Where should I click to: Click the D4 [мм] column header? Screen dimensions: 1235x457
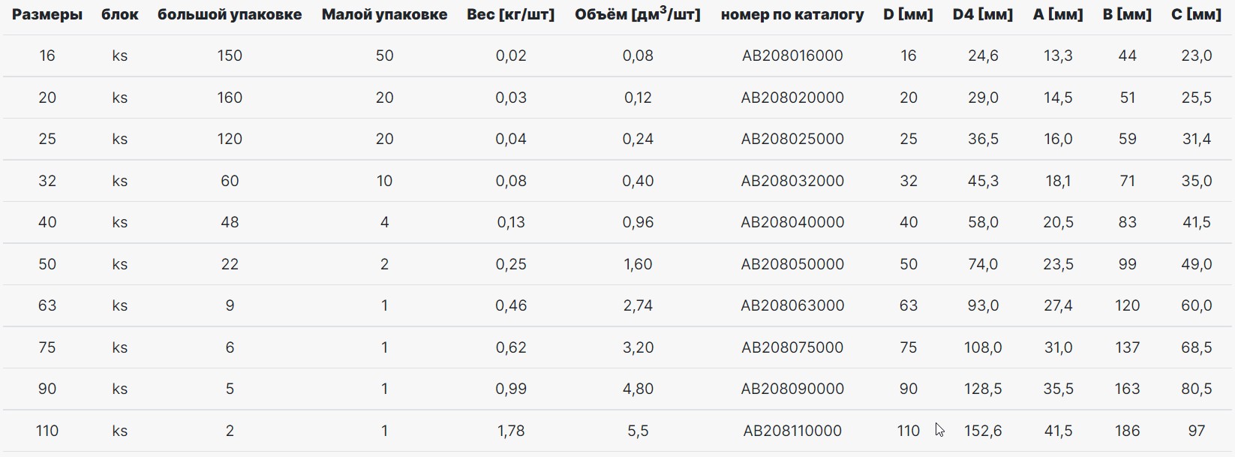[x=983, y=14]
